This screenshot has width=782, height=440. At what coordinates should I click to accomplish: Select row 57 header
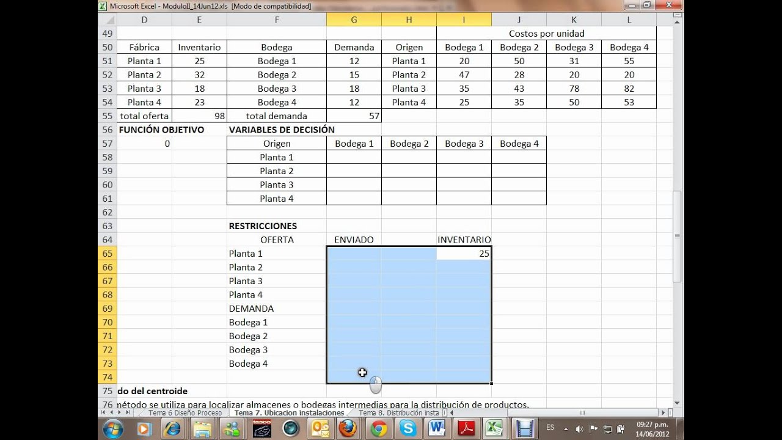[108, 144]
